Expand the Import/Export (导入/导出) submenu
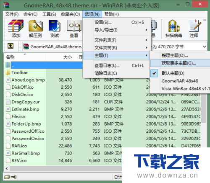 coord(117,30)
